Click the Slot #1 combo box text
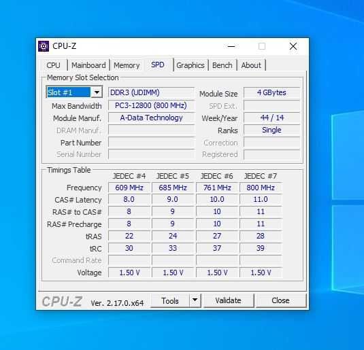 pos(69,92)
